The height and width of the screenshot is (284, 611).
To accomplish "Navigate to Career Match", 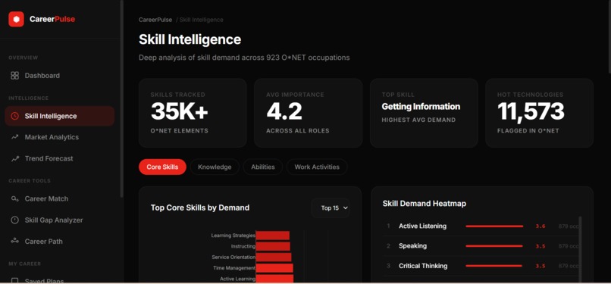I will coord(60,198).
